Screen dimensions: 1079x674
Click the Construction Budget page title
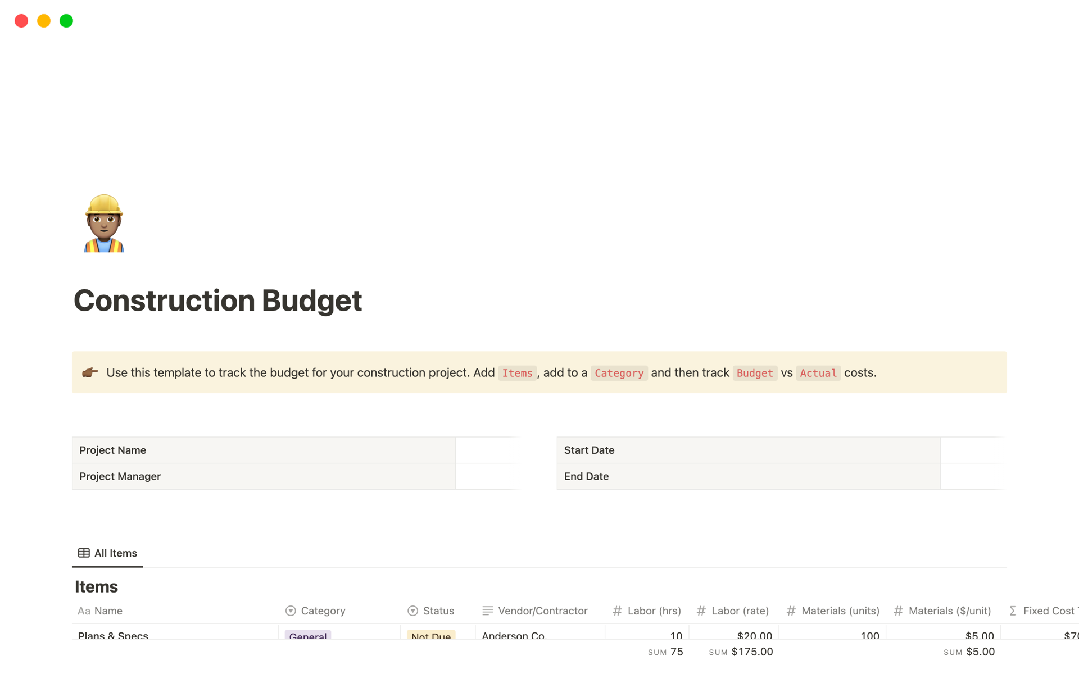coord(217,300)
